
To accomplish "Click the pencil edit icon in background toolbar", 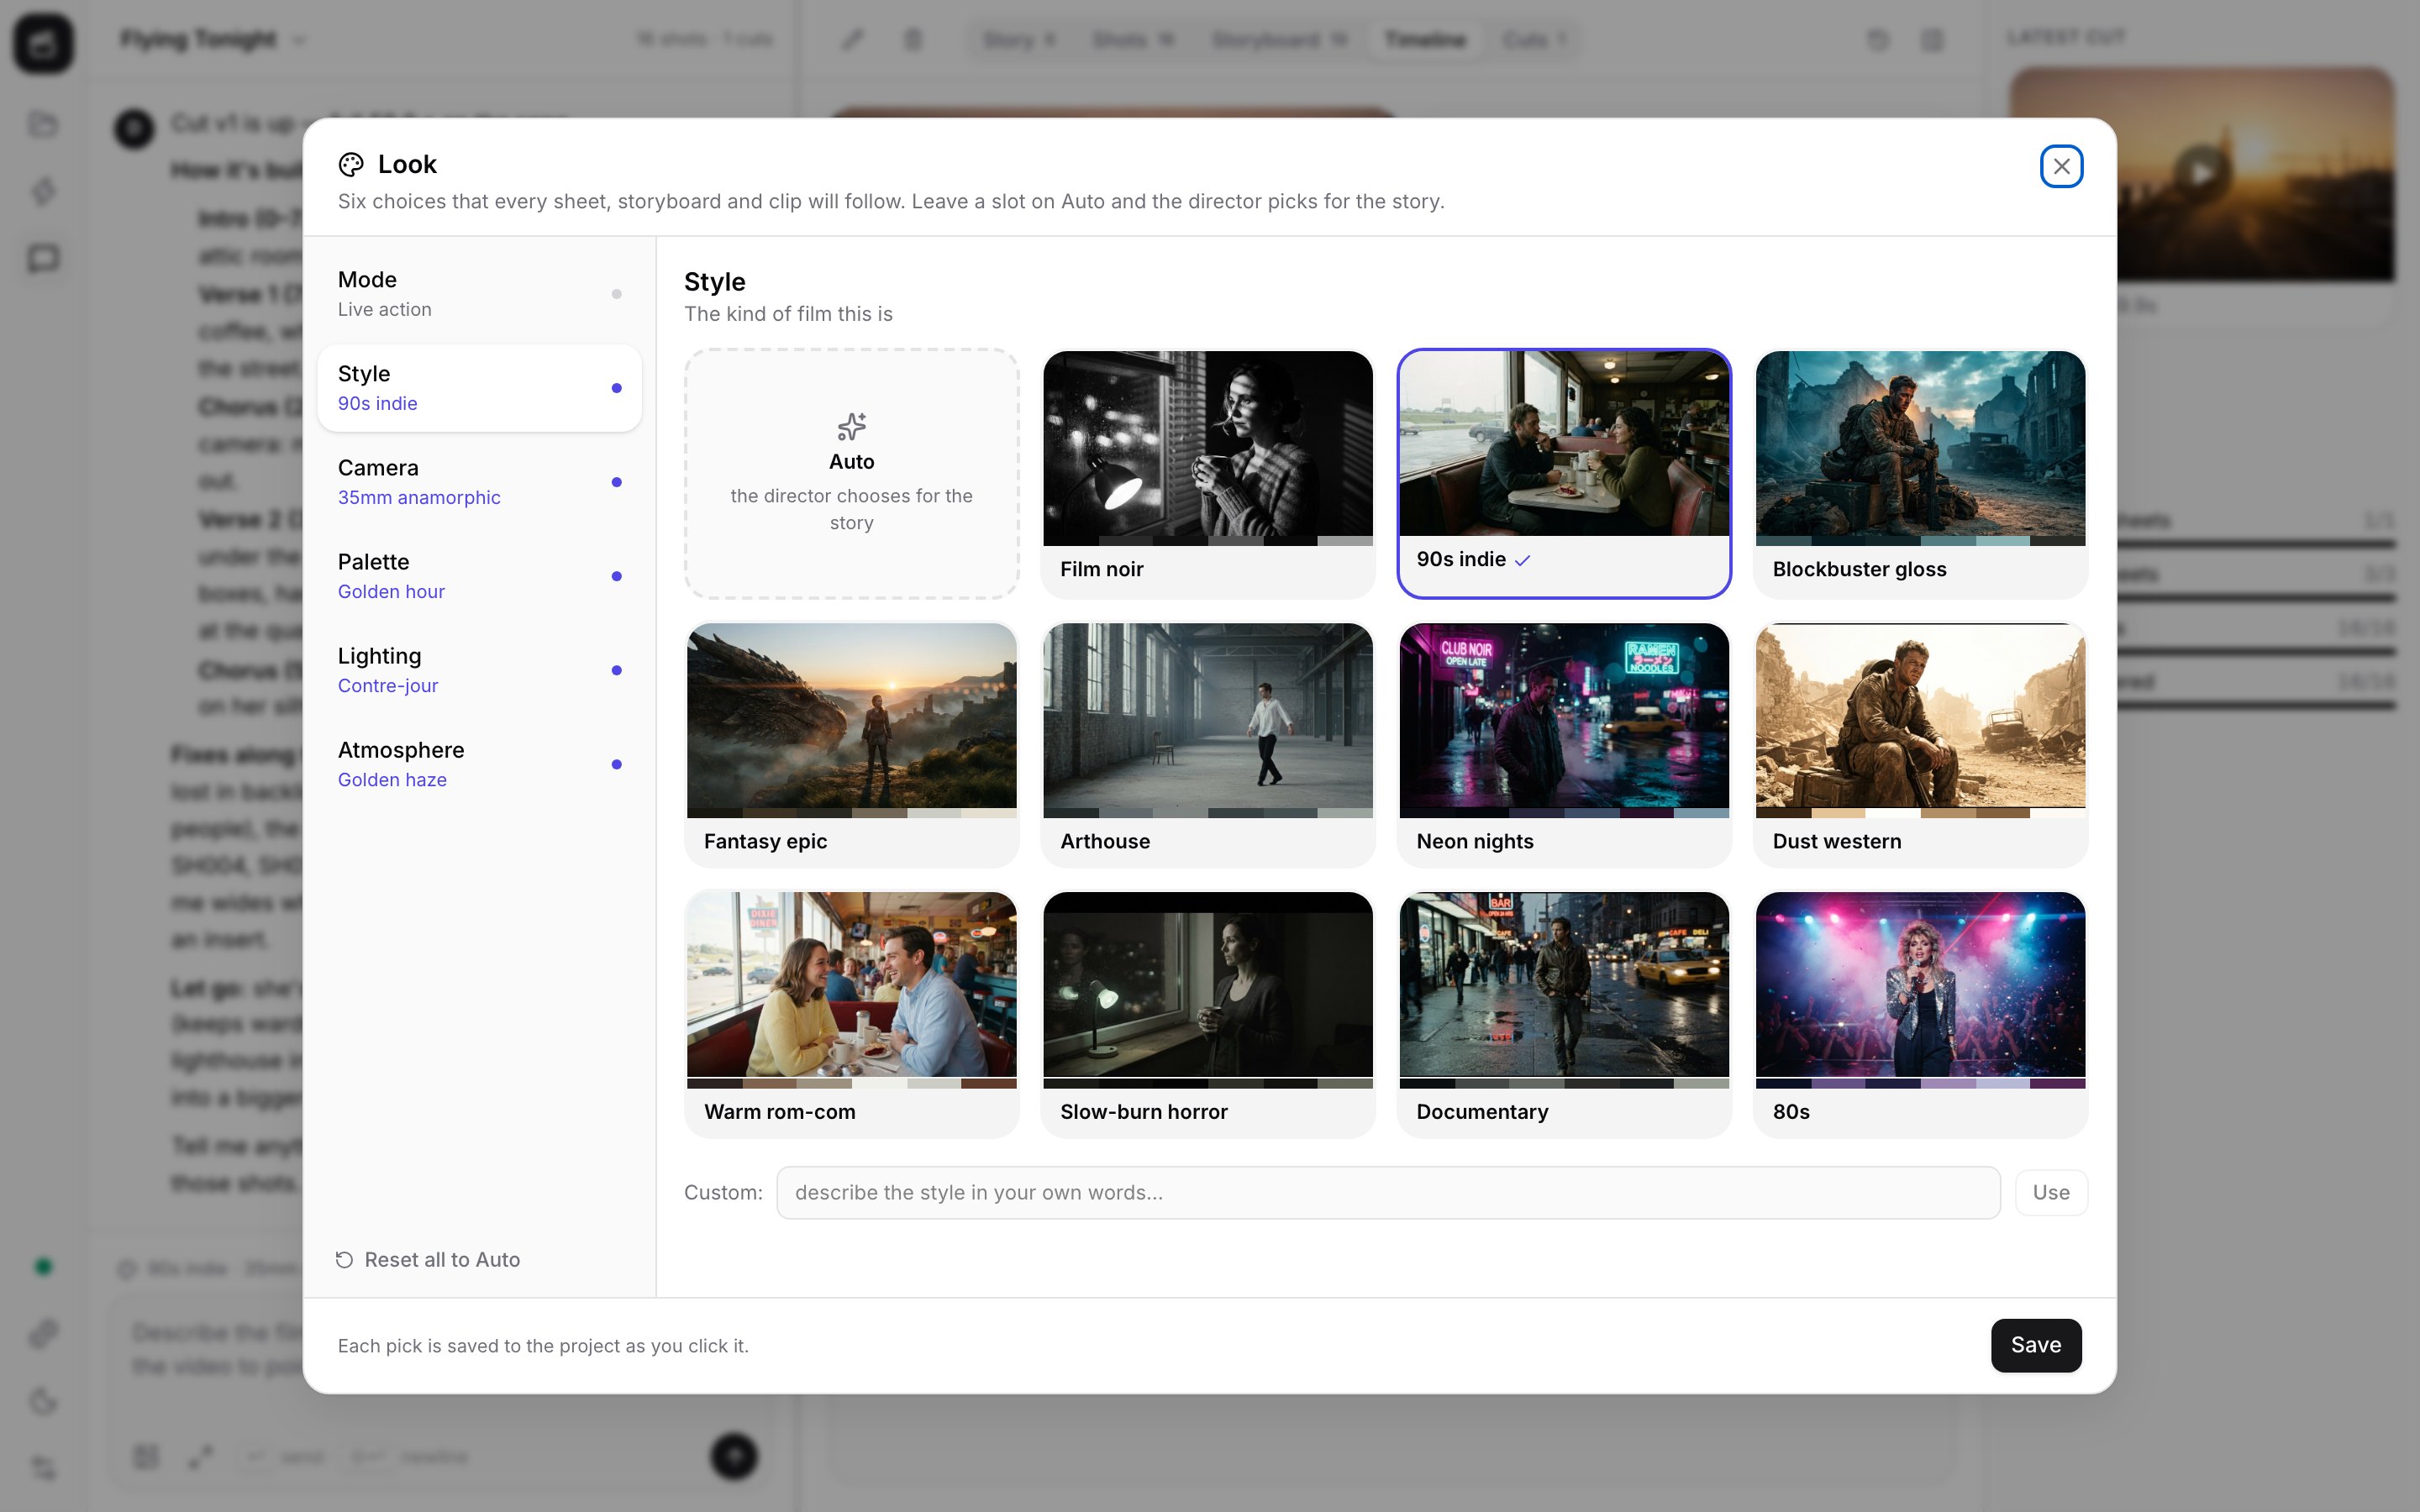I will point(852,40).
